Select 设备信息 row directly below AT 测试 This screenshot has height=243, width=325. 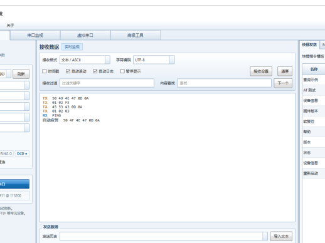pyautogui.click(x=314, y=101)
